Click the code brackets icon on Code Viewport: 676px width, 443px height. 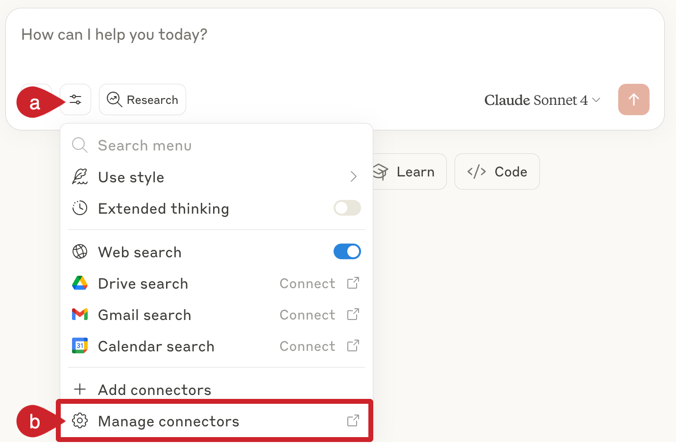point(477,172)
